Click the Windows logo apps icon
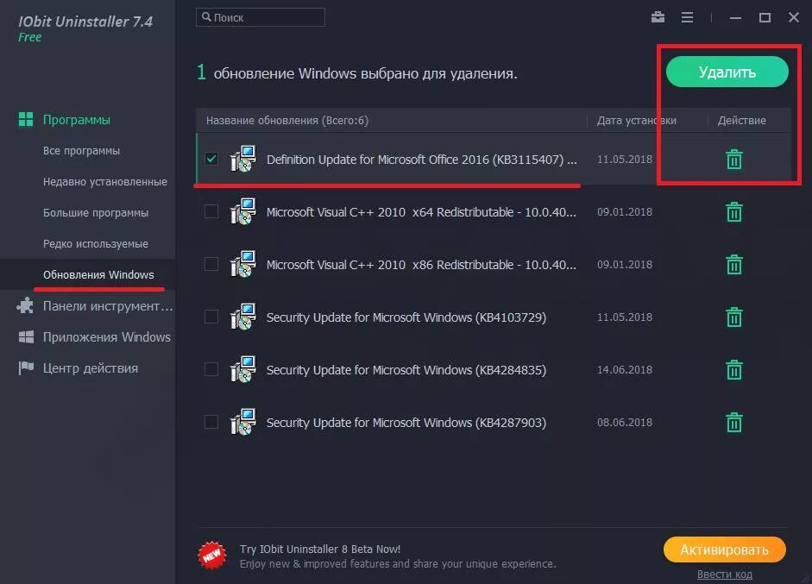The image size is (812, 584). [x=26, y=337]
